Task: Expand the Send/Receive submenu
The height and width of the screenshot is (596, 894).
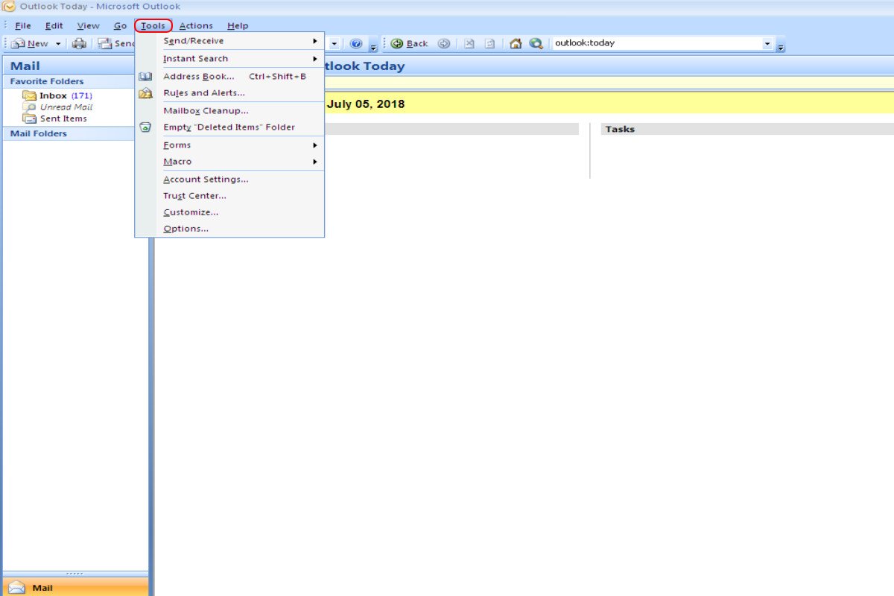Action: click(x=229, y=41)
